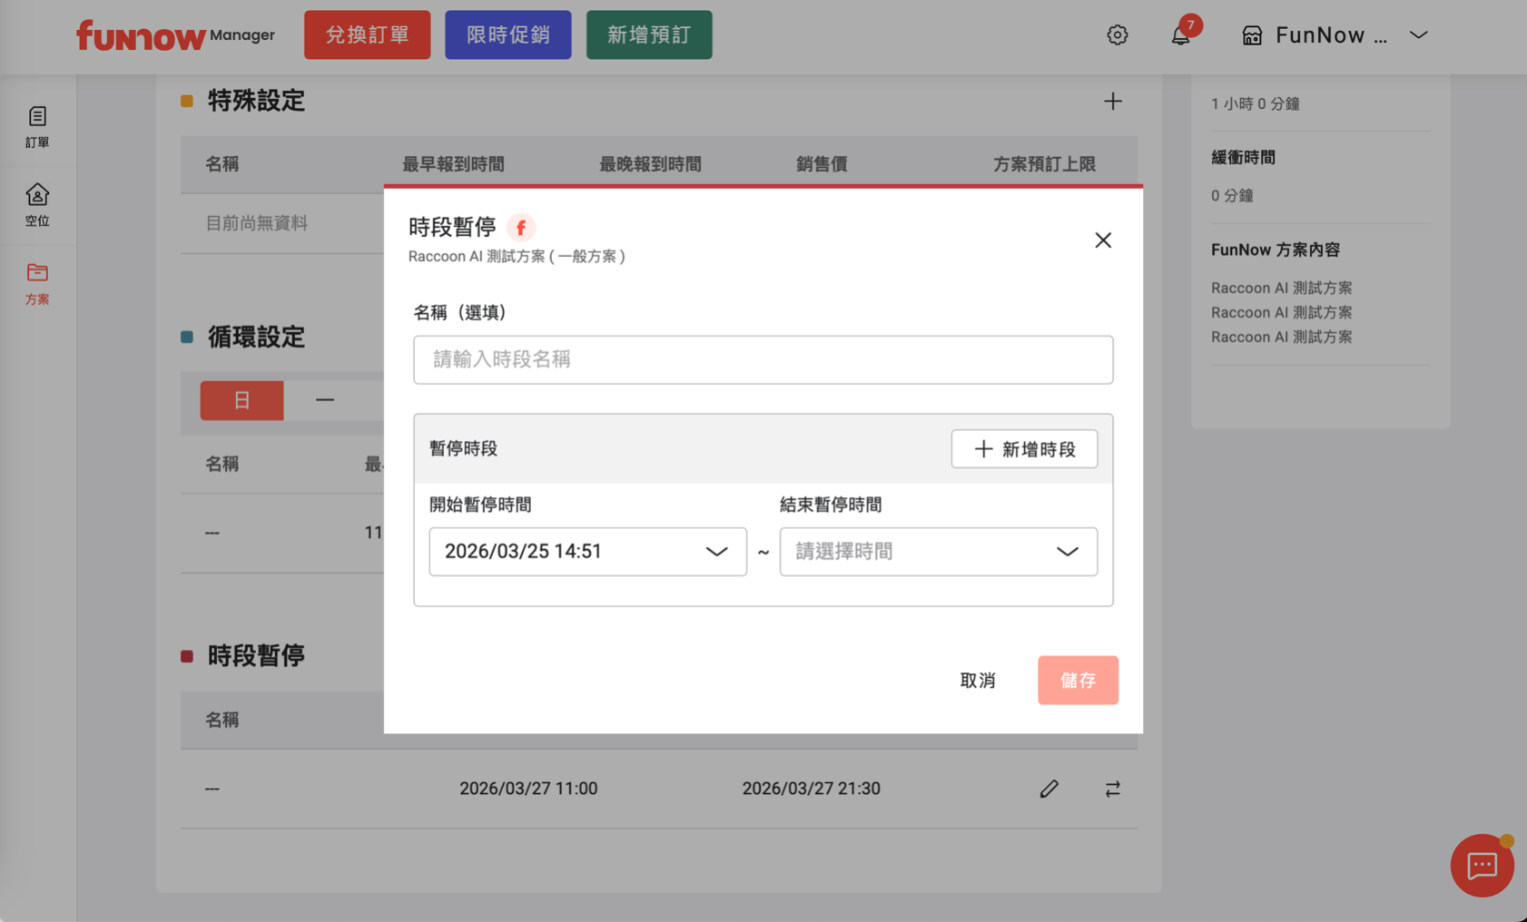The height and width of the screenshot is (922, 1527).
Task: Go to 空位 in sidebar
Action: coord(37,204)
